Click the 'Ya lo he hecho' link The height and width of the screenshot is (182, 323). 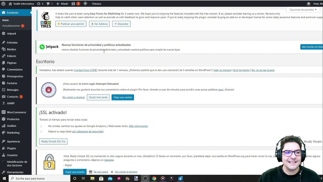tap(241, 70)
